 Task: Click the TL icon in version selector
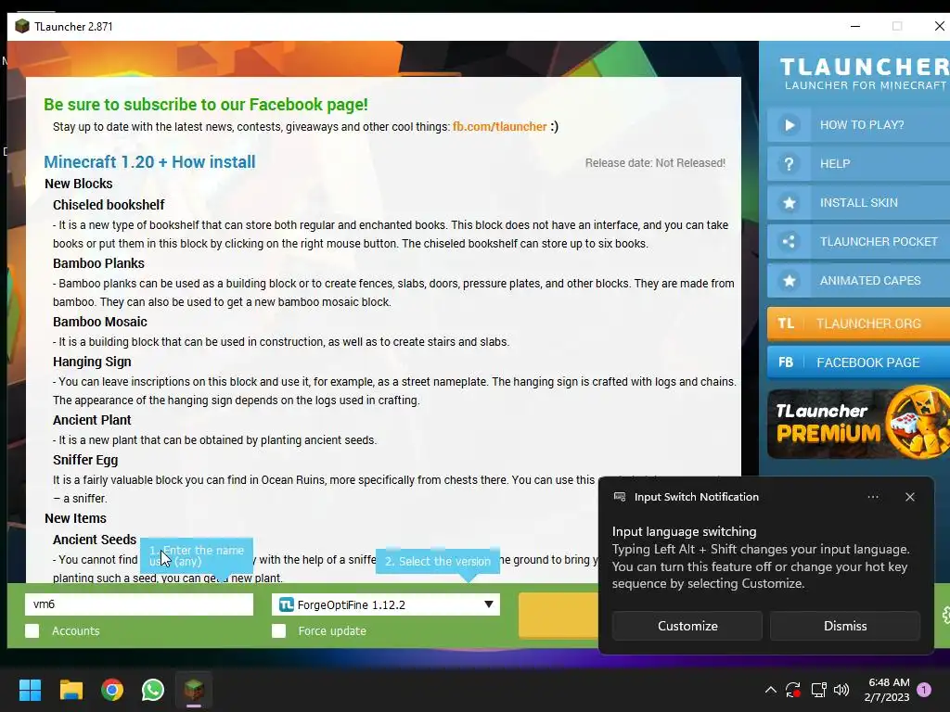286,604
